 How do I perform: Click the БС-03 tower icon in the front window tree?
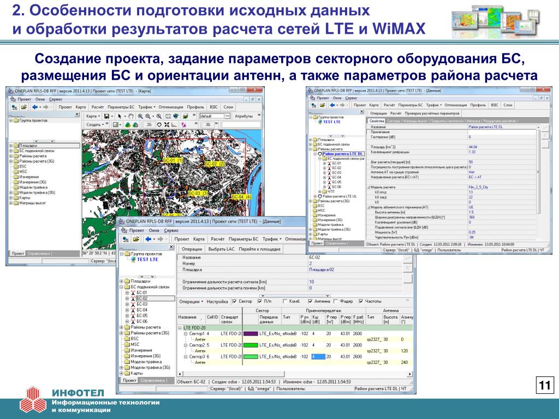(x=133, y=304)
